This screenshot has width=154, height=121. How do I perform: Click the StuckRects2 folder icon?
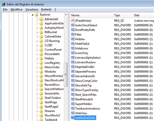click(x=41, y=115)
